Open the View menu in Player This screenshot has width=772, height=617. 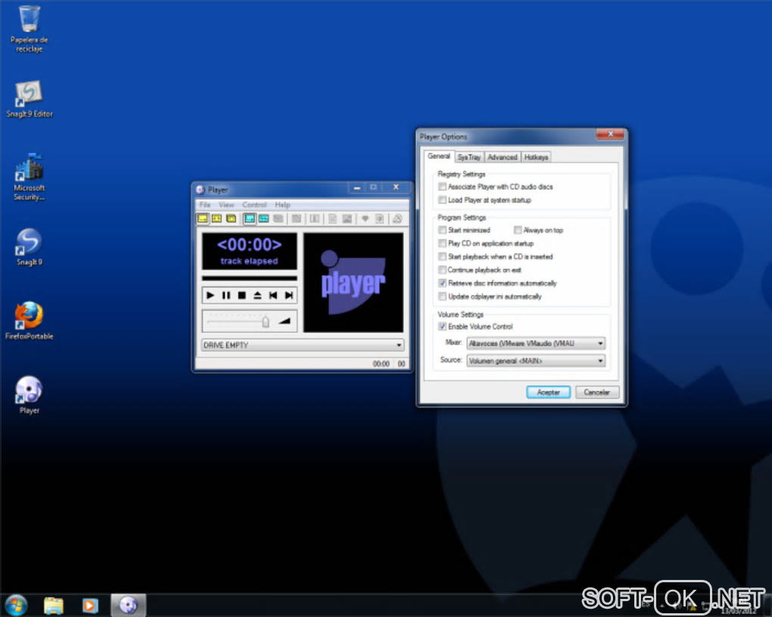[x=226, y=205]
